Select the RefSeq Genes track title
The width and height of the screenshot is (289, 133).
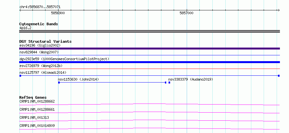pyautogui.click(x=33, y=97)
